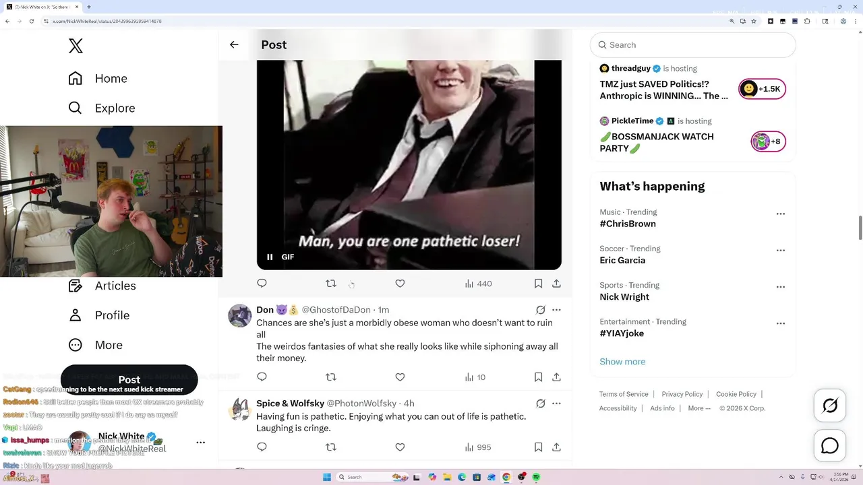Open Spotify from the taskbar

(537, 477)
